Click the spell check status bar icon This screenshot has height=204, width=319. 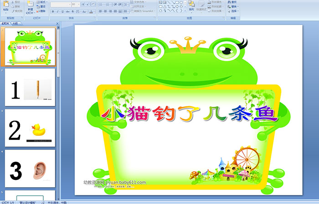tap(42, 202)
